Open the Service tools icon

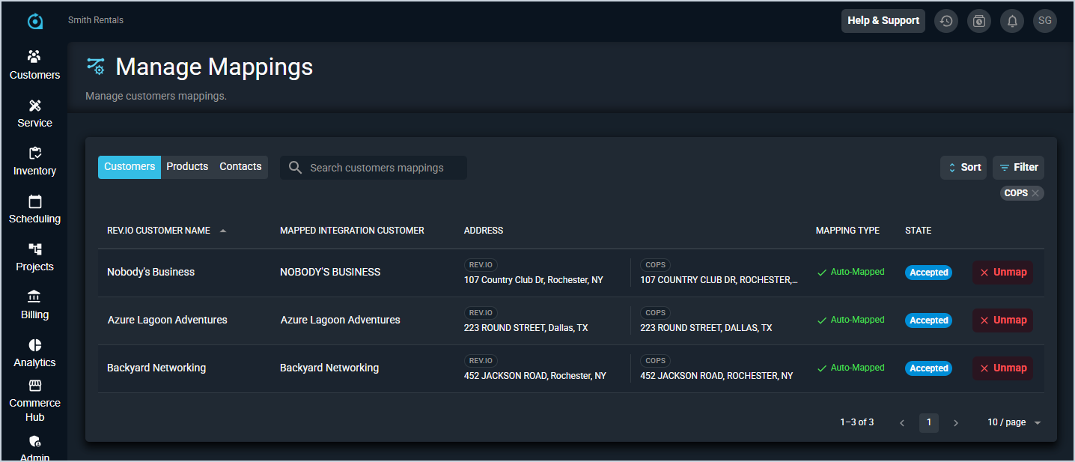click(34, 106)
